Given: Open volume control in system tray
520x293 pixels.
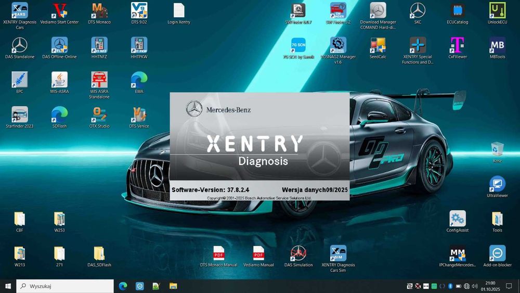Looking at the screenshot, I should pos(475,286).
